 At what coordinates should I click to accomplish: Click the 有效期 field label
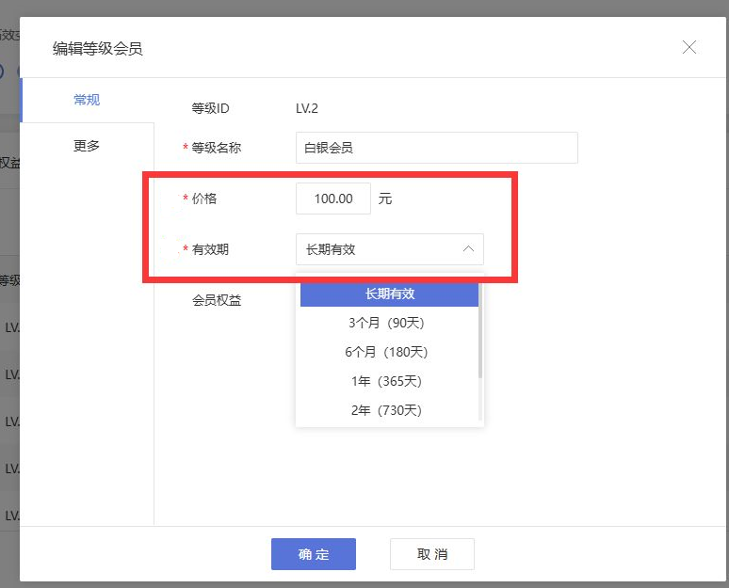[x=210, y=249]
